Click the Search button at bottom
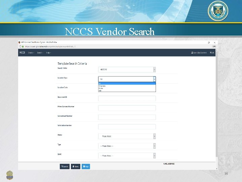Viewport: 242px width, 182px height. coord(65,166)
